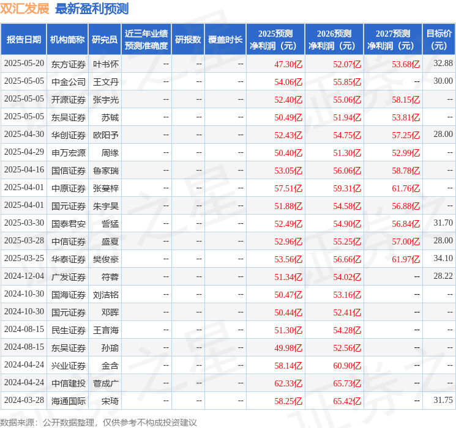Select the 开源证券 institution cell
This screenshot has height=428, width=456.
[69, 100]
